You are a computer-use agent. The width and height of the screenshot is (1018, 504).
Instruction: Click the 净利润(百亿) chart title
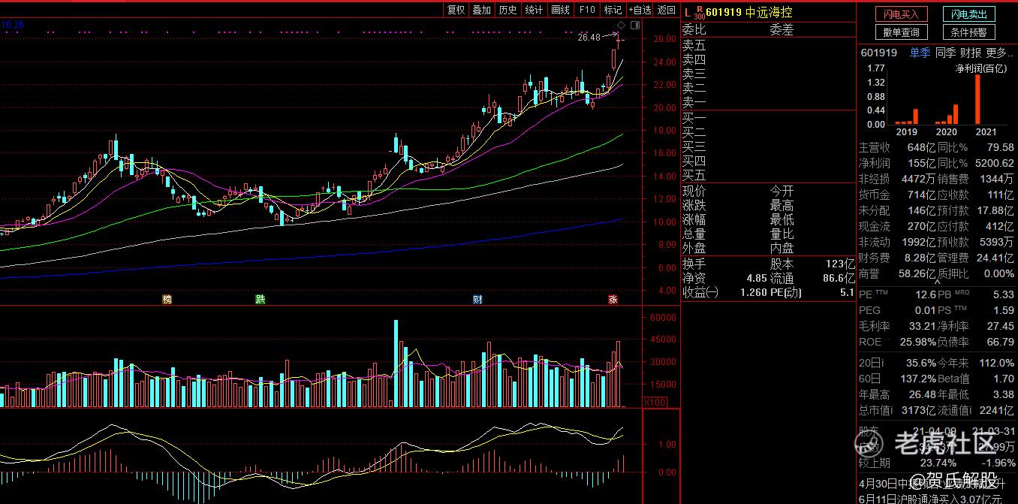(983, 69)
